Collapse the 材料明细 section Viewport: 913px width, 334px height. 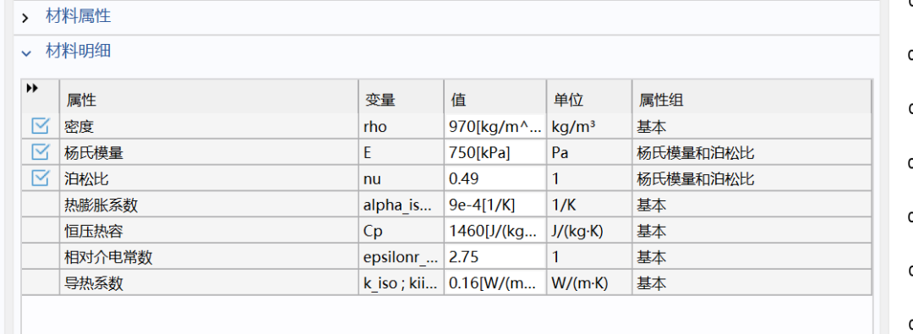tap(25, 53)
